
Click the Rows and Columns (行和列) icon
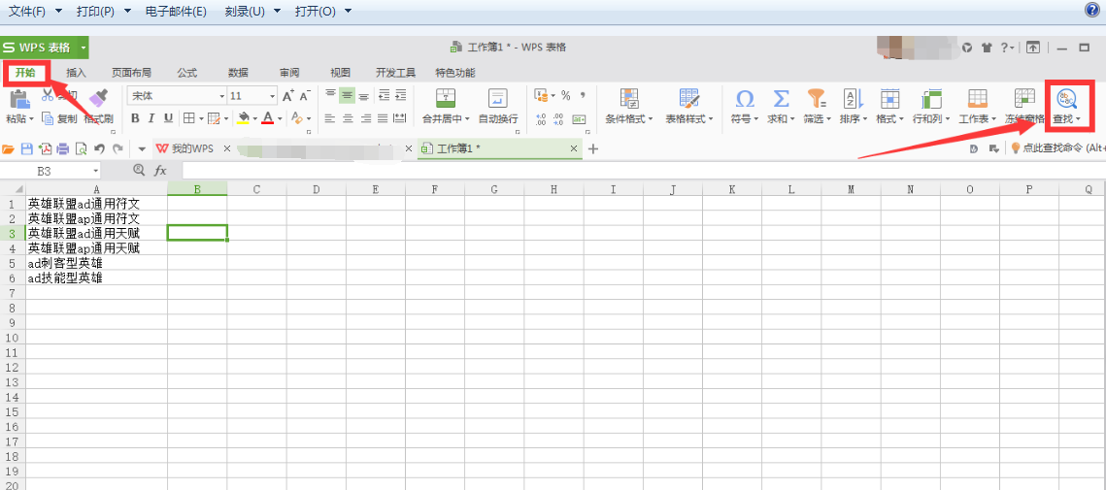931,98
